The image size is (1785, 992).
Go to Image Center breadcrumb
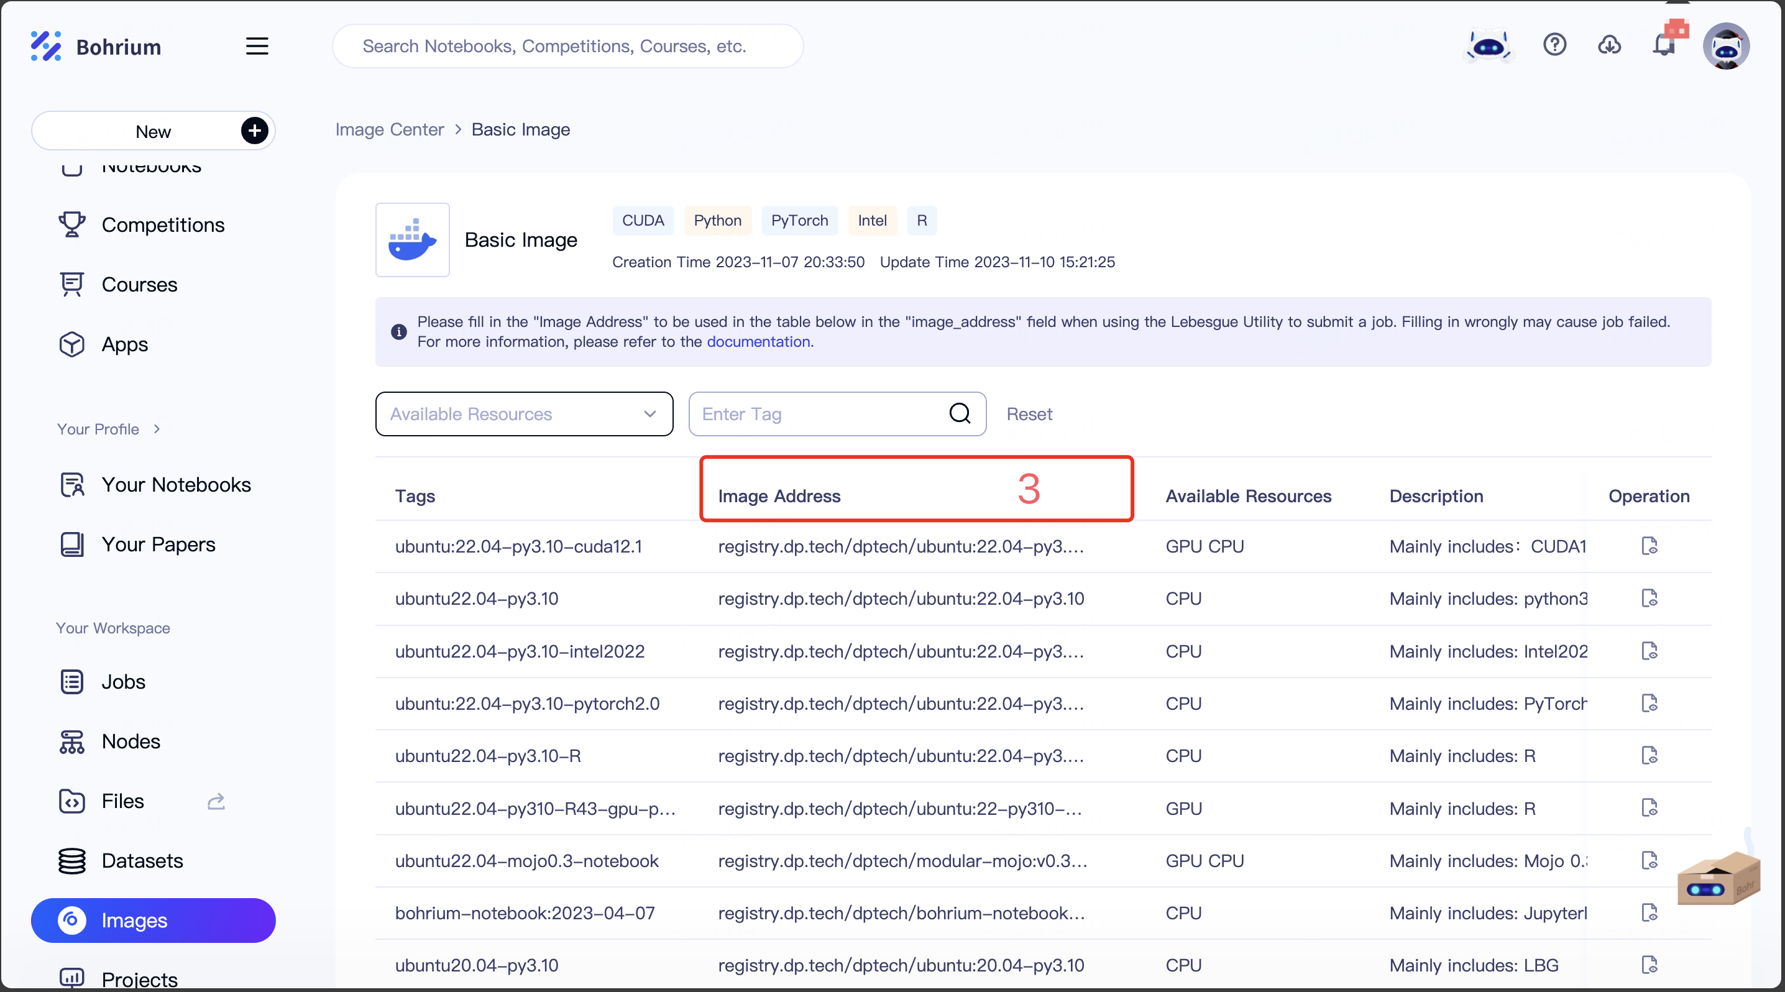[390, 129]
